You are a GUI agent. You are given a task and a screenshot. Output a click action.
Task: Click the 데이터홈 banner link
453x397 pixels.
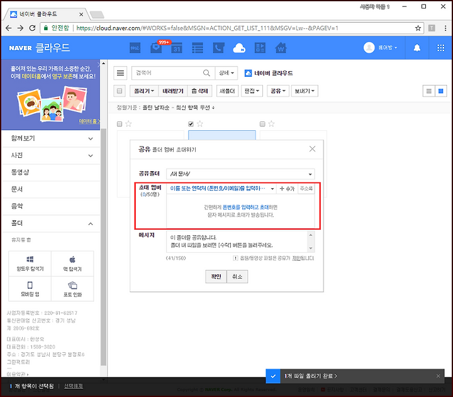tap(89, 121)
